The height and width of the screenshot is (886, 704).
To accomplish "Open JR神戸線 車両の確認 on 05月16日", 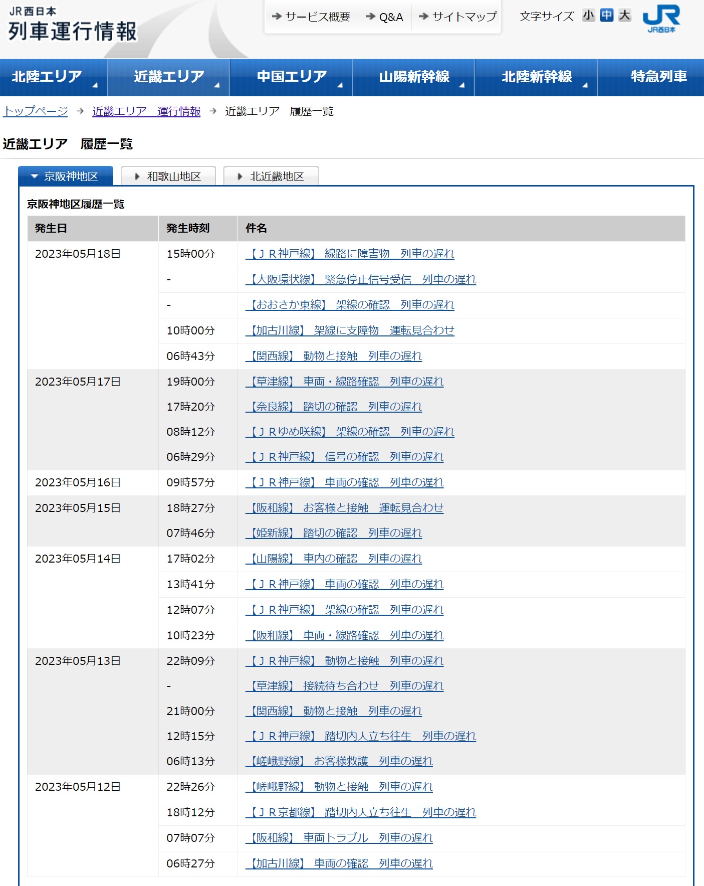I will (344, 482).
